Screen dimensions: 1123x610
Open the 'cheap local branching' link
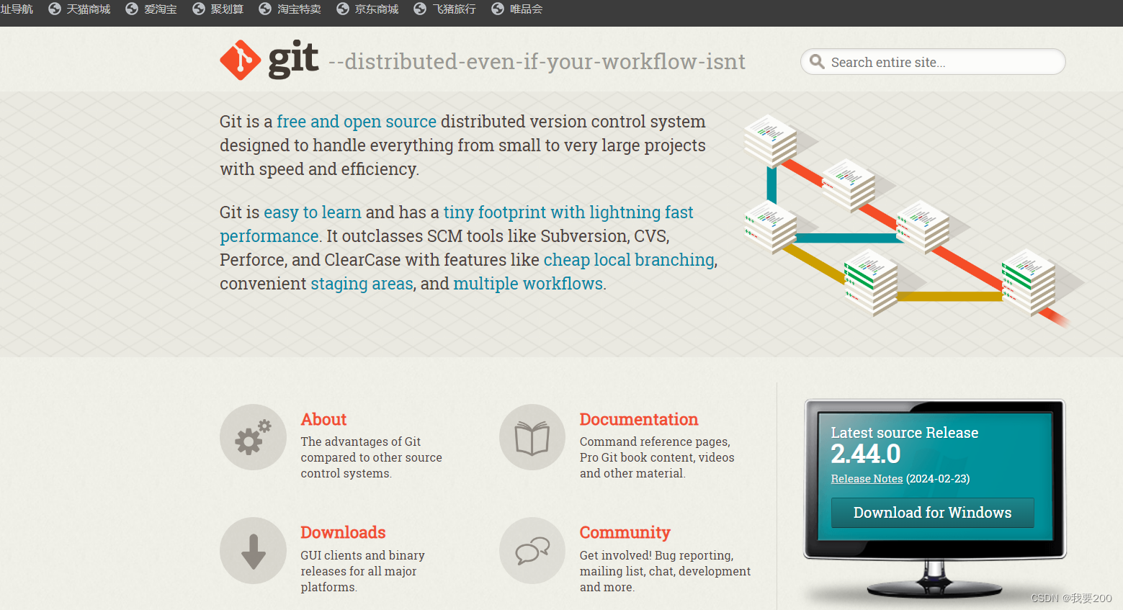click(x=629, y=260)
